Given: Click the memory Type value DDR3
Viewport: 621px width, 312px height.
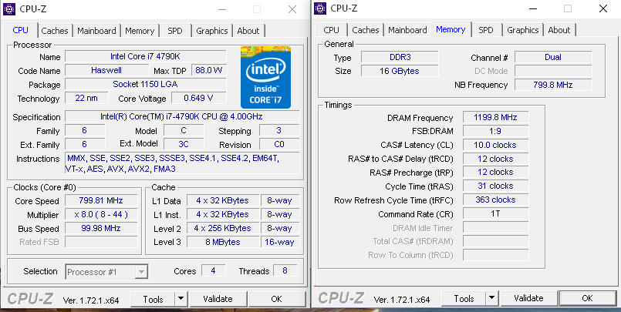Looking at the screenshot, I should click(400, 57).
